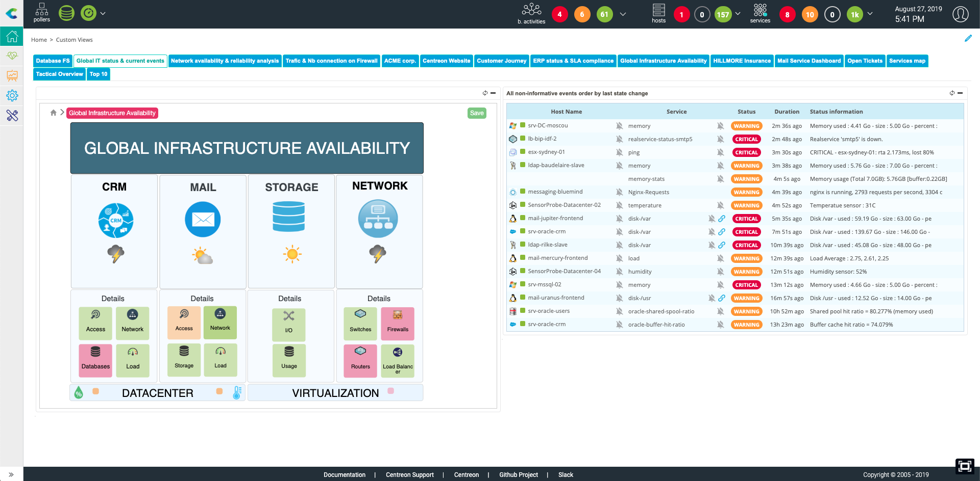Open the monitoring heartbeat sidebar icon
Screen dimensions: 980x481
tap(12, 56)
